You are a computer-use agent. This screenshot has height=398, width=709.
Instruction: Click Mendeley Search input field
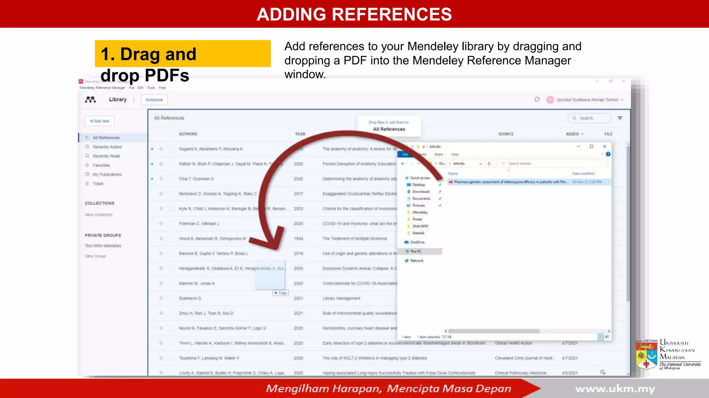(x=590, y=118)
